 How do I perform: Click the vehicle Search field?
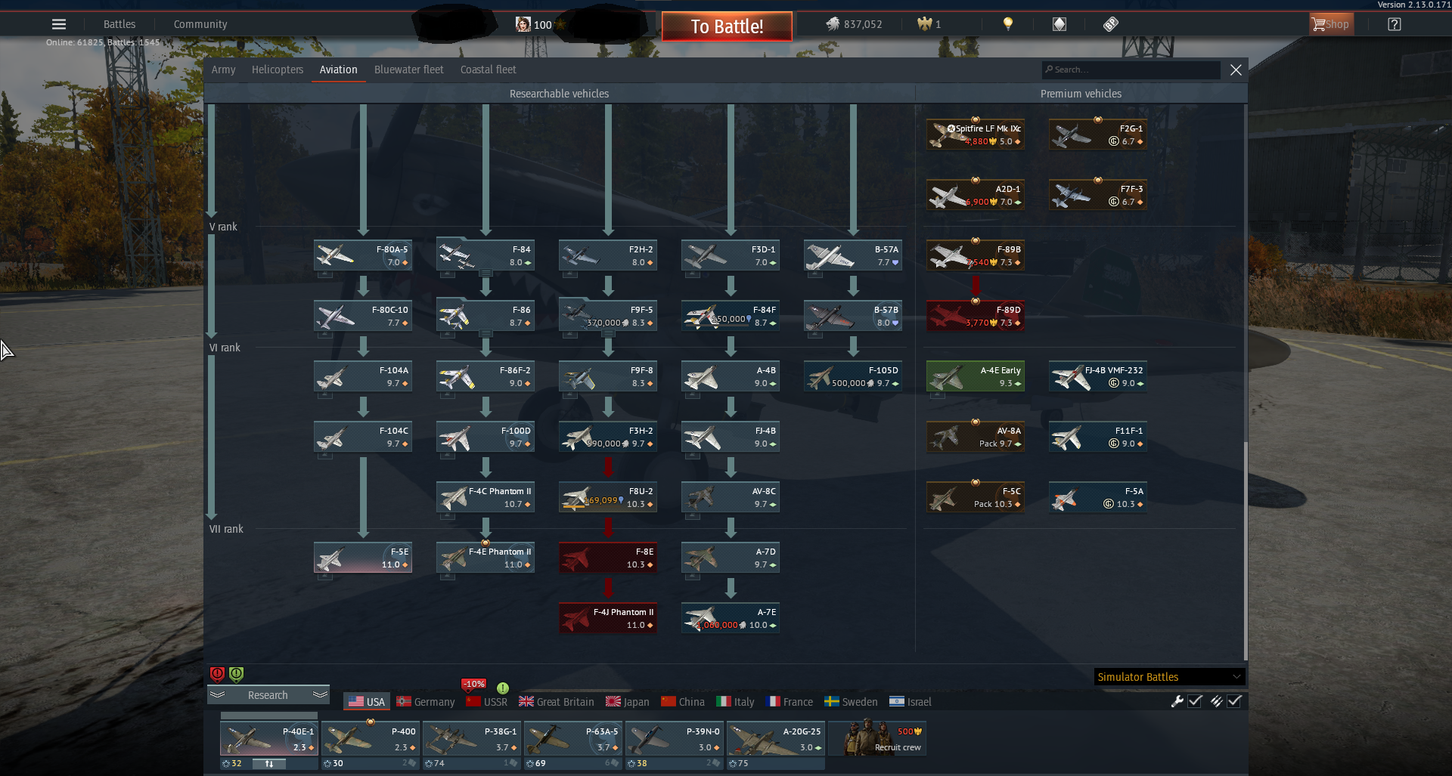point(1131,70)
